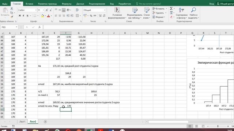Align text left in the cell
This screenshot has height=131, width=234.
(56, 16)
